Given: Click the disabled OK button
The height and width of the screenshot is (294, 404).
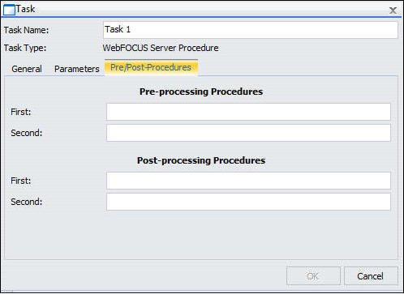Looking at the screenshot, I should 313,276.
